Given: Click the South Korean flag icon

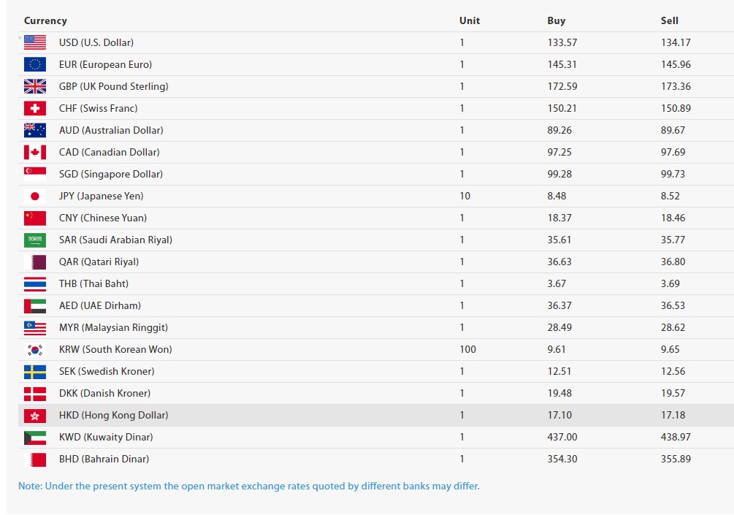Looking at the screenshot, I should [35, 349].
